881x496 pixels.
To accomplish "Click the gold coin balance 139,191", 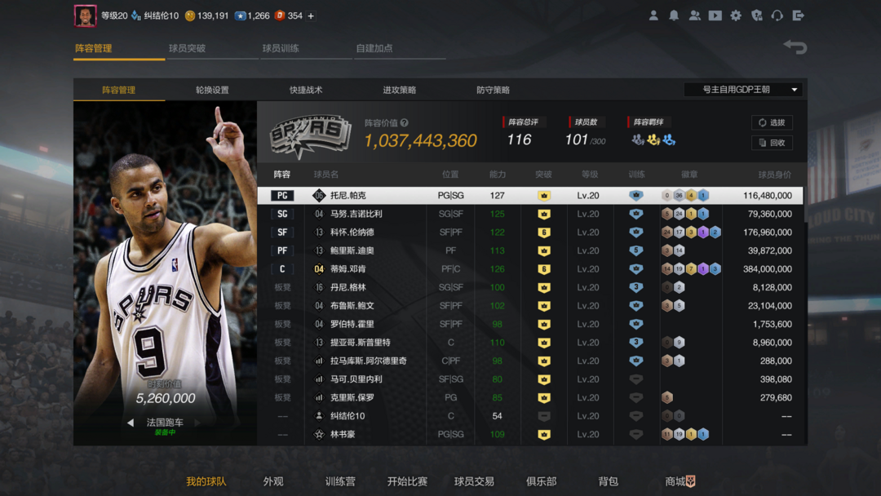I will pyautogui.click(x=206, y=15).
